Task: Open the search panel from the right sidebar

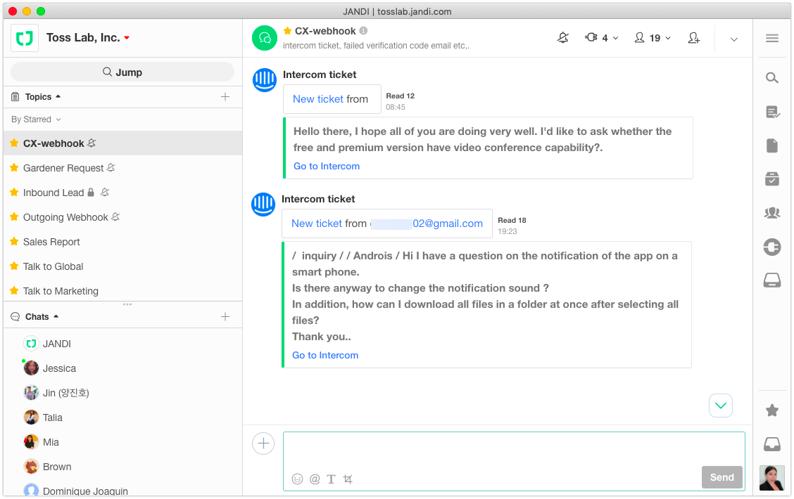Action: coord(771,78)
